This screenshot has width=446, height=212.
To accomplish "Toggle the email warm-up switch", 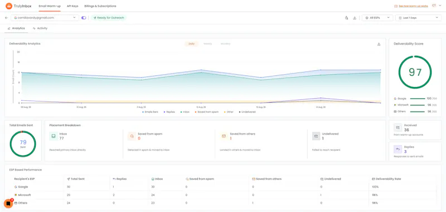I will tap(84, 18).
